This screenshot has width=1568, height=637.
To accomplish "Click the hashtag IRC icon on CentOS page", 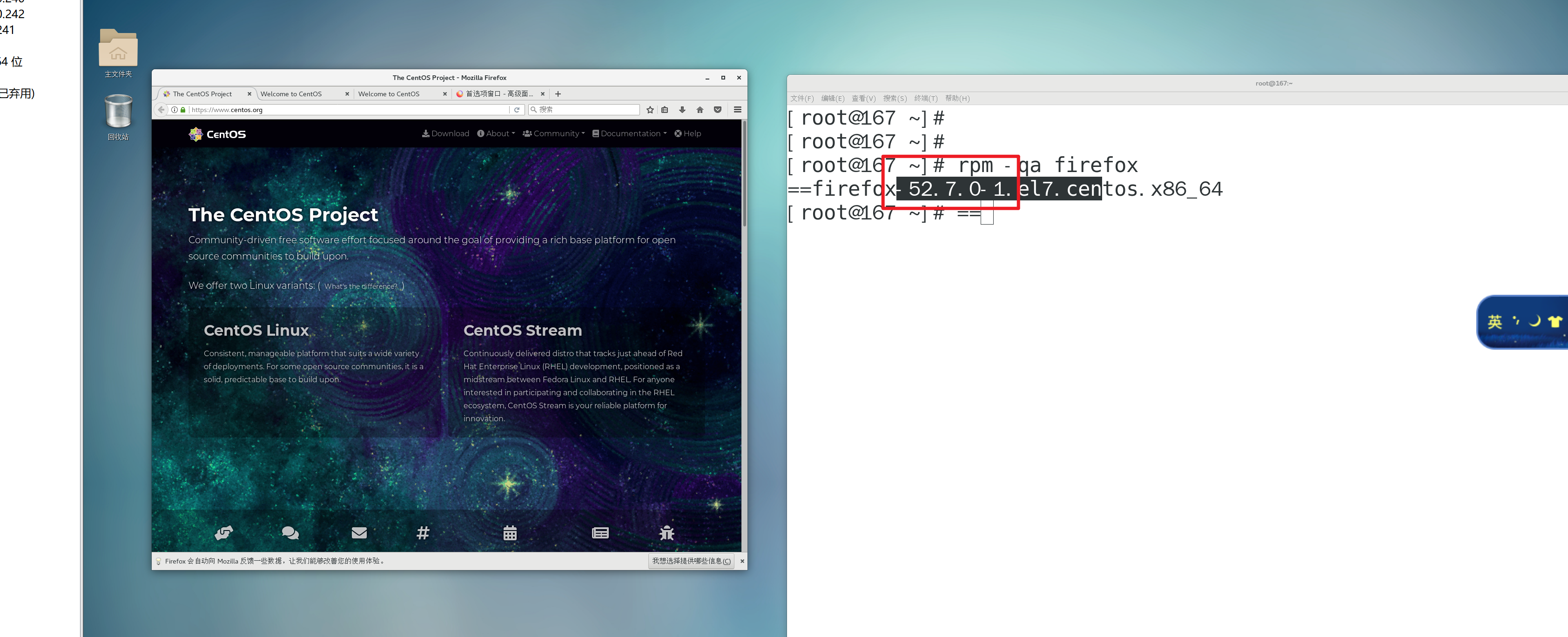I will point(423,533).
